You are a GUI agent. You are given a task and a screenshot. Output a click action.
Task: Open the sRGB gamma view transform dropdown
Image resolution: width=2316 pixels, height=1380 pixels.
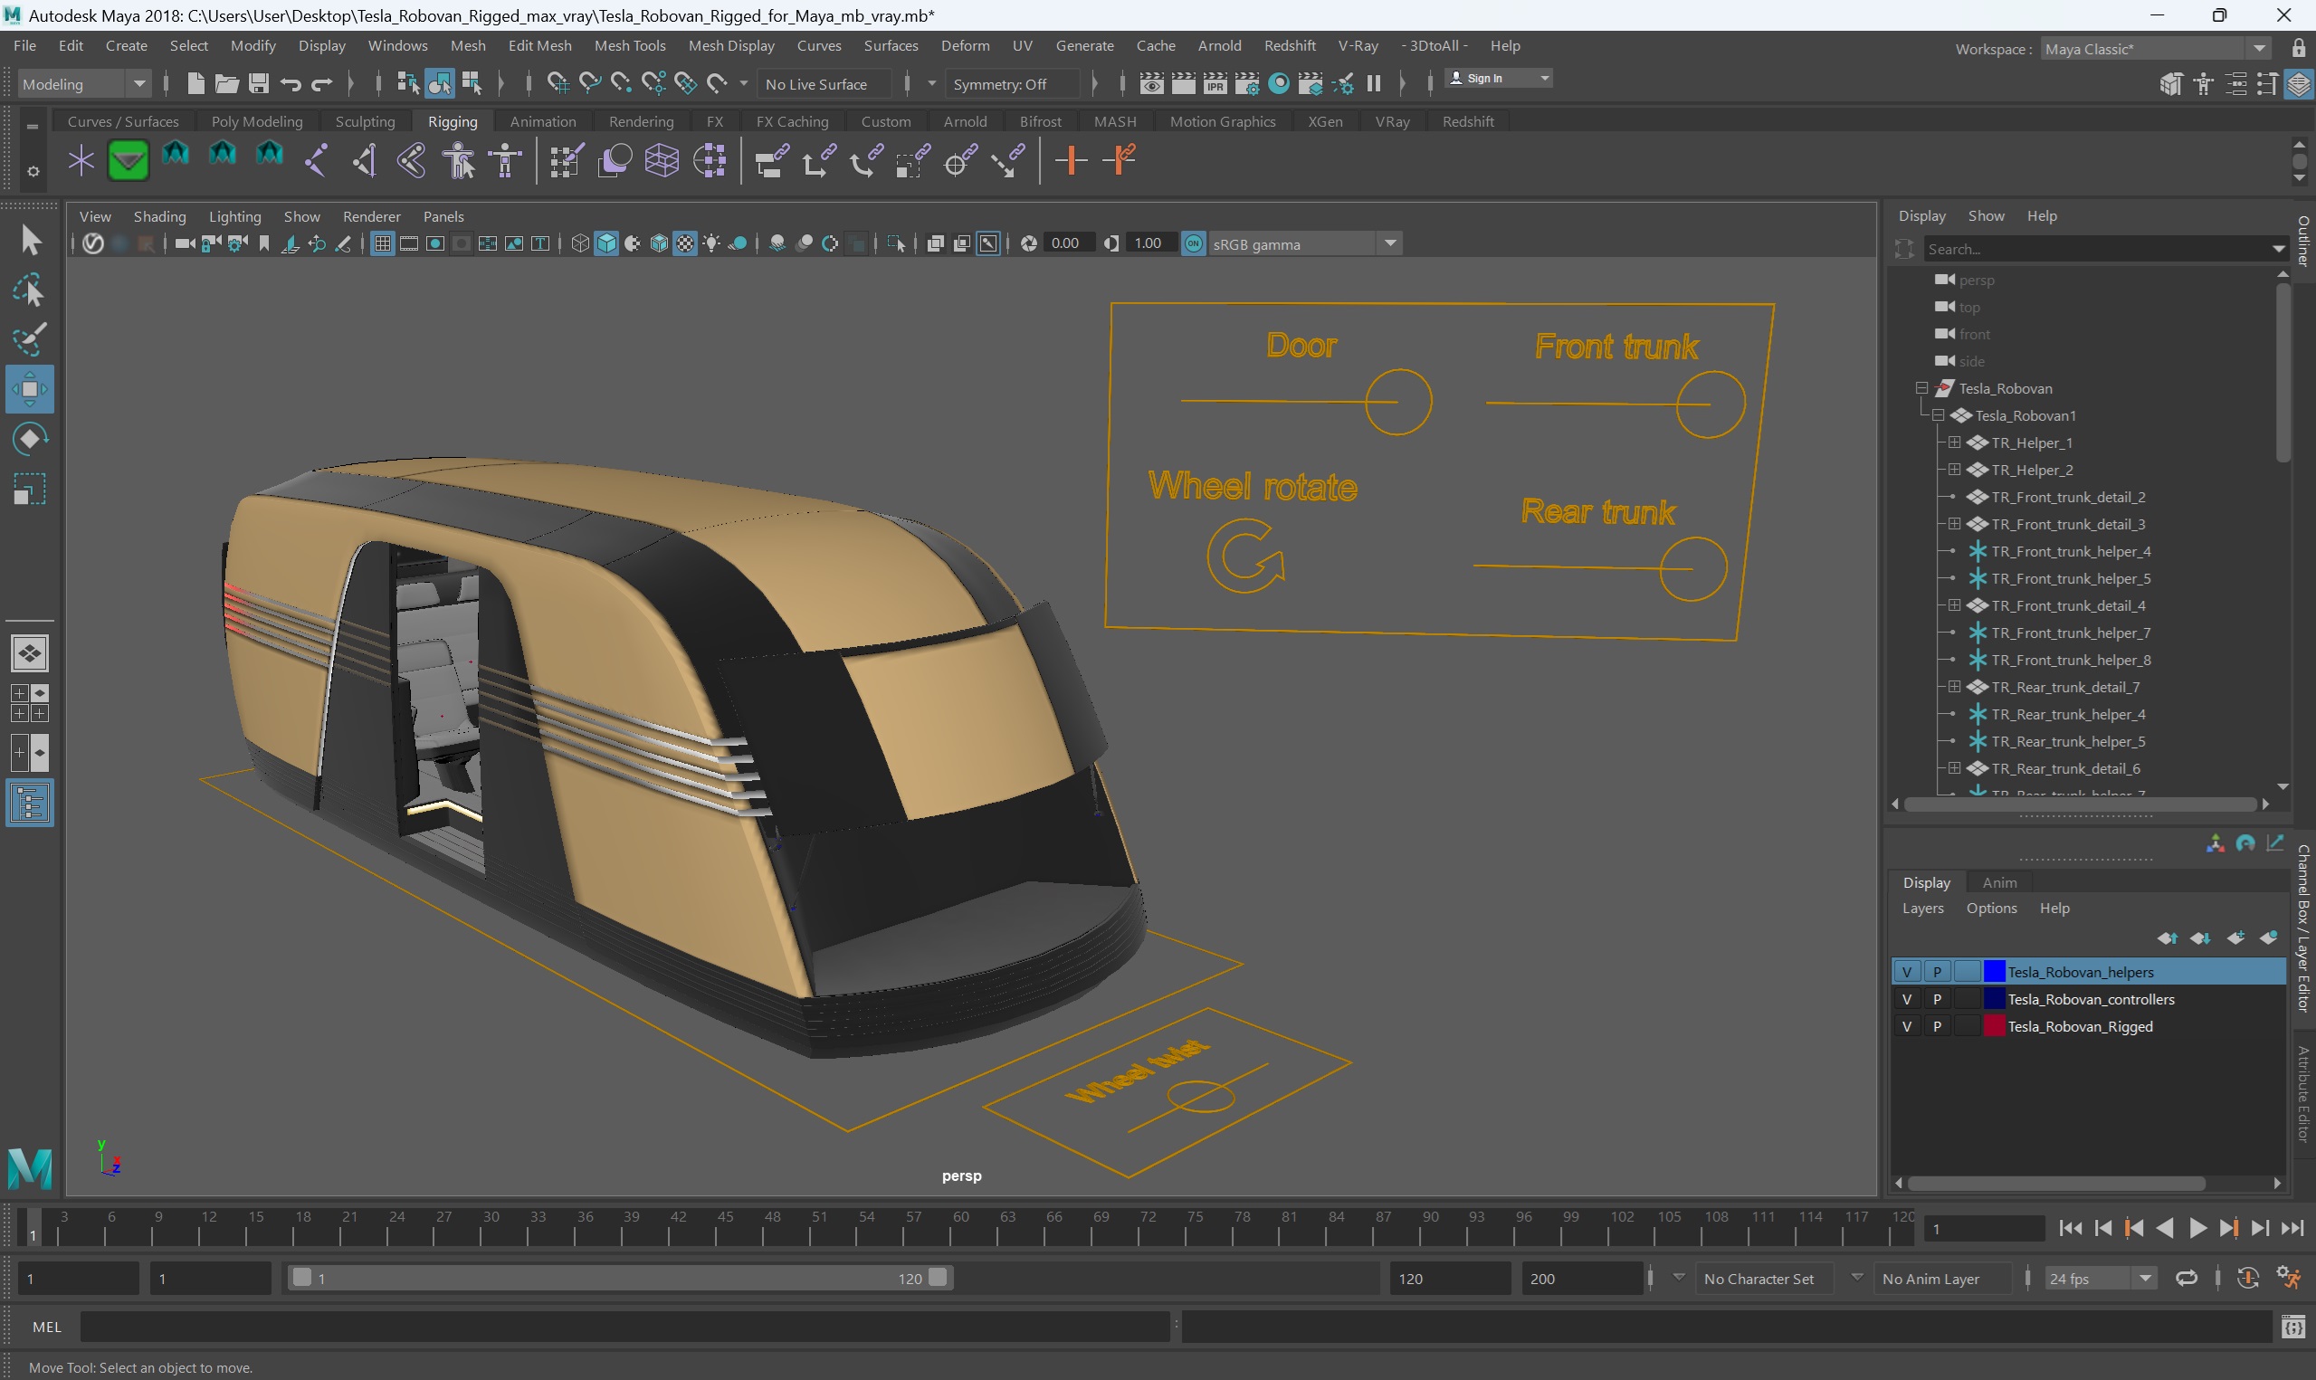point(1303,243)
